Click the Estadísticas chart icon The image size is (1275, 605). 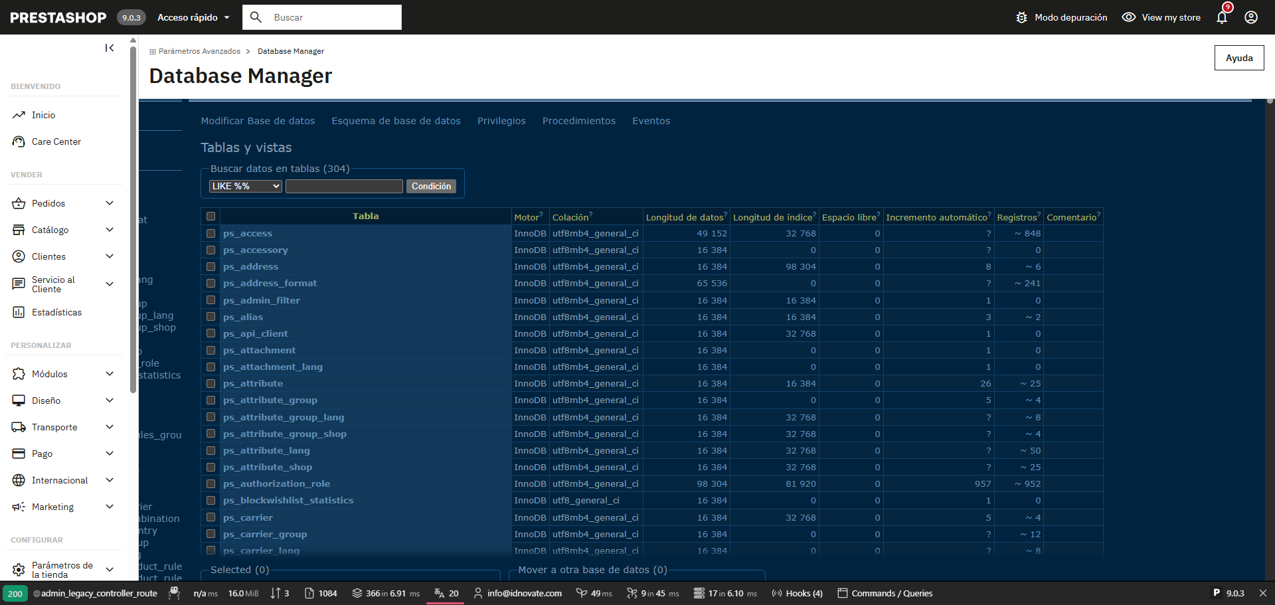19,312
